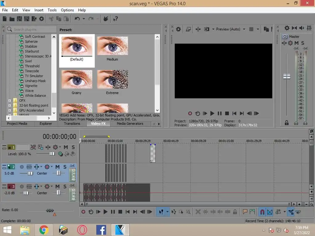Mute the Master bus
Image resolution: width=315 pixels, height=236 pixels.
(x=297, y=43)
